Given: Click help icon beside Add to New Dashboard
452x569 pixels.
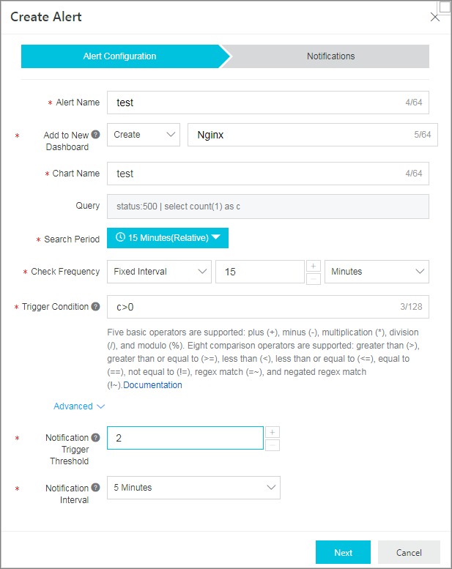Looking at the screenshot, I should (x=95, y=135).
